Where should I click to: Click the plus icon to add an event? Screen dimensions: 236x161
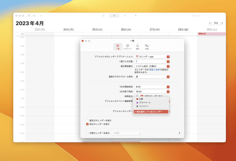(x=41, y=16)
